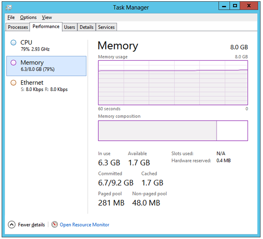Click the Slots used N/A value
Image resolution: width=263 pixels, height=239 pixels.
coord(221,154)
